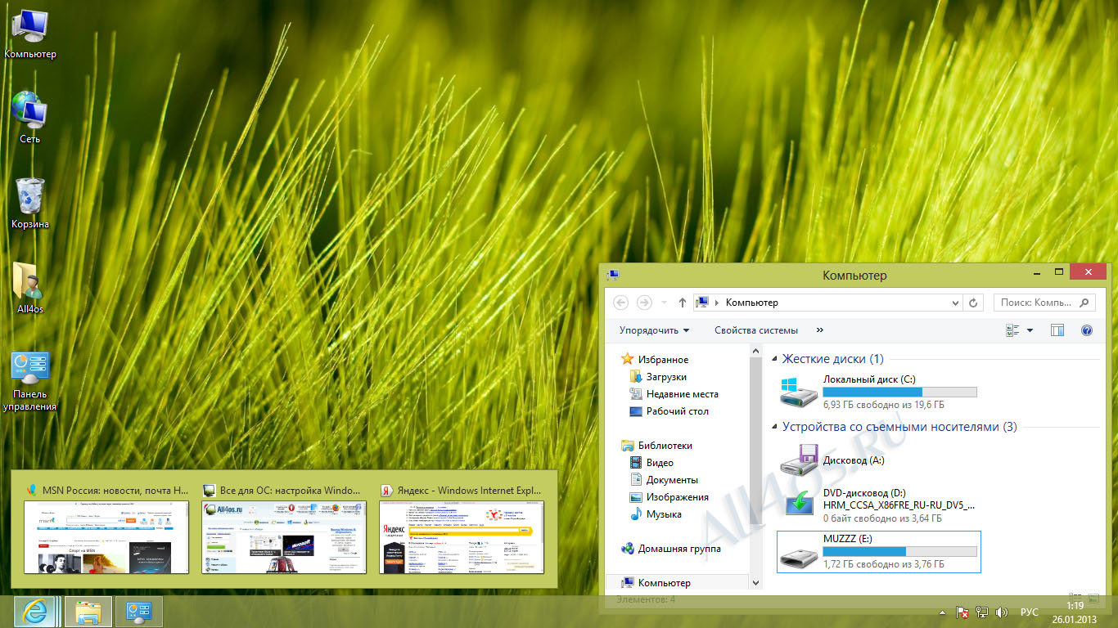
Task: Switch to MSN Россия thumbnail preview
Action: coord(106,529)
